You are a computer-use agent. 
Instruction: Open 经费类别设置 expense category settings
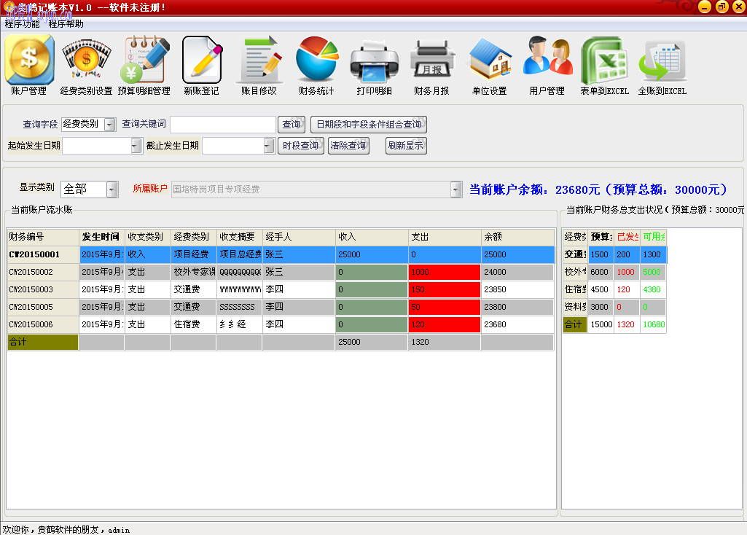click(x=85, y=66)
